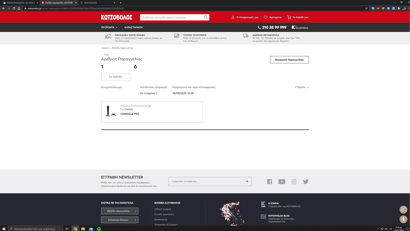Open Grammarly extension icon

coord(388,8)
